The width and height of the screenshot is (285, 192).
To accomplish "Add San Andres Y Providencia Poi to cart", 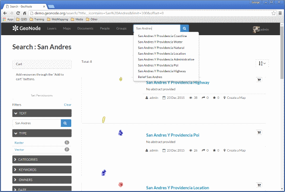I will click(x=259, y=133).
